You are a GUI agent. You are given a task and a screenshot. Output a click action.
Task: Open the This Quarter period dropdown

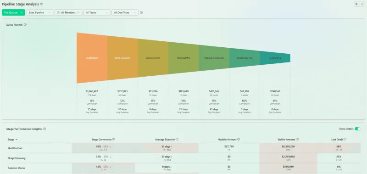[x=13, y=13]
